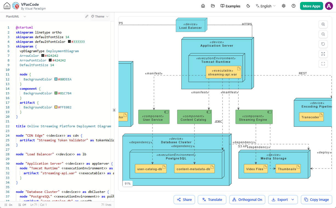Click the 'Ln 71 | Col 1' status text
This screenshot has width=336, height=208.
[39, 205]
